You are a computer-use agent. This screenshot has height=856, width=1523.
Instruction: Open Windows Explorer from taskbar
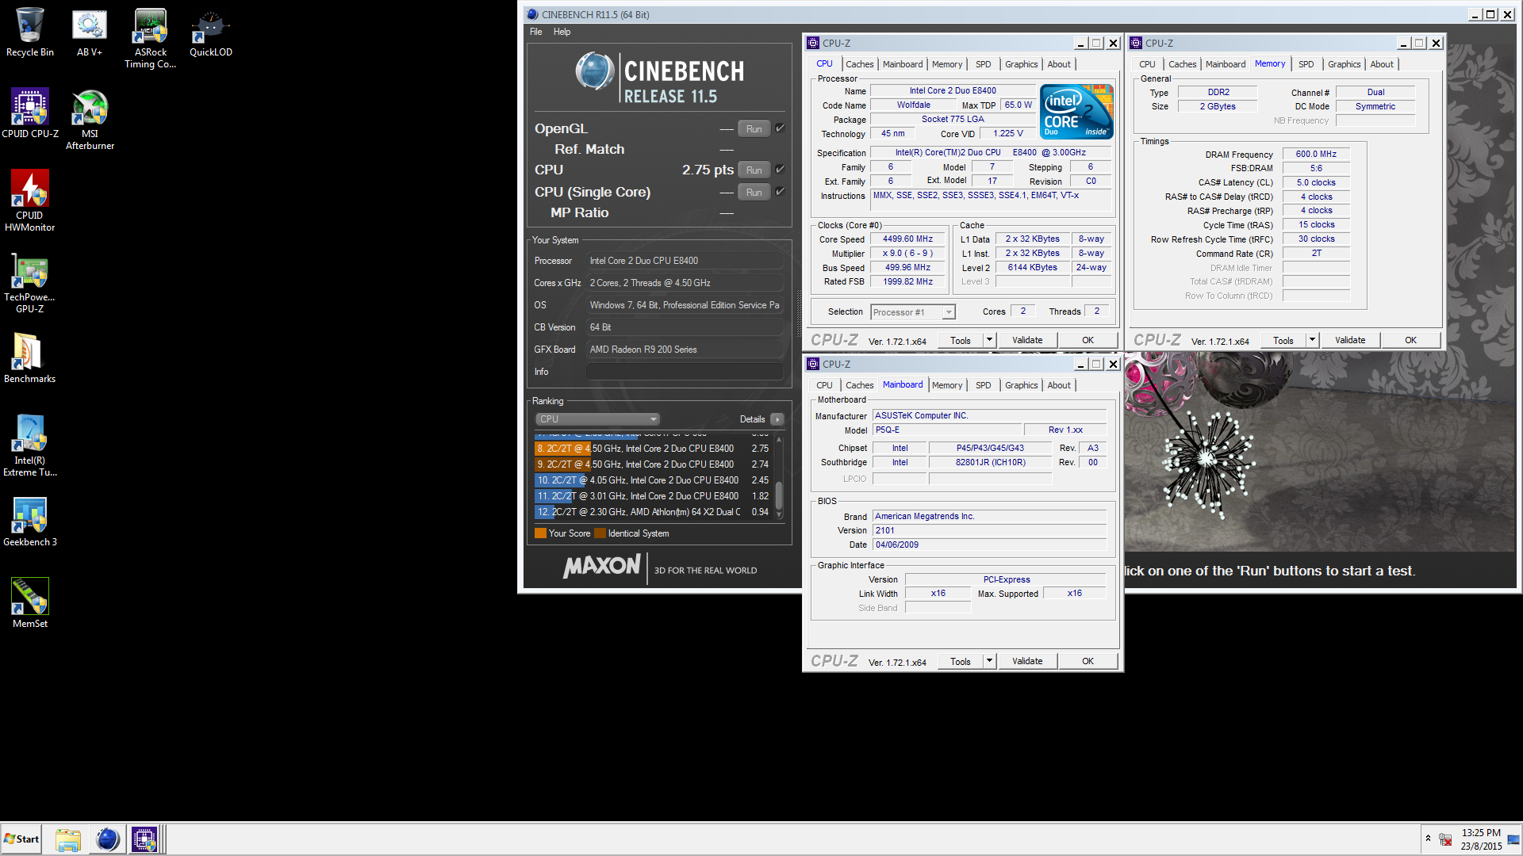click(x=68, y=839)
